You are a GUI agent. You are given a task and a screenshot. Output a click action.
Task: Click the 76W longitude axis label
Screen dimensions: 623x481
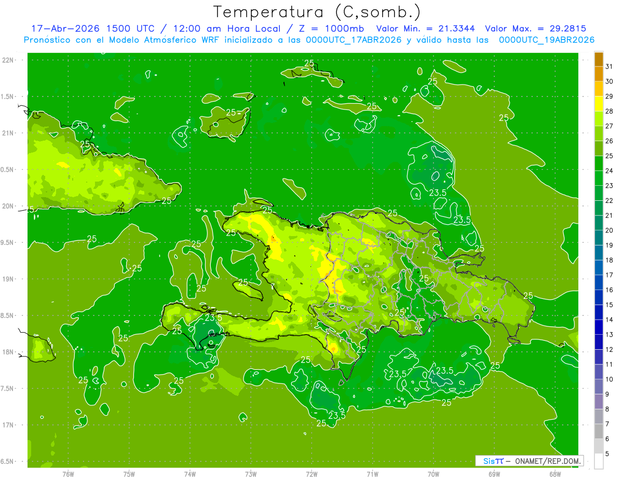[68, 474]
